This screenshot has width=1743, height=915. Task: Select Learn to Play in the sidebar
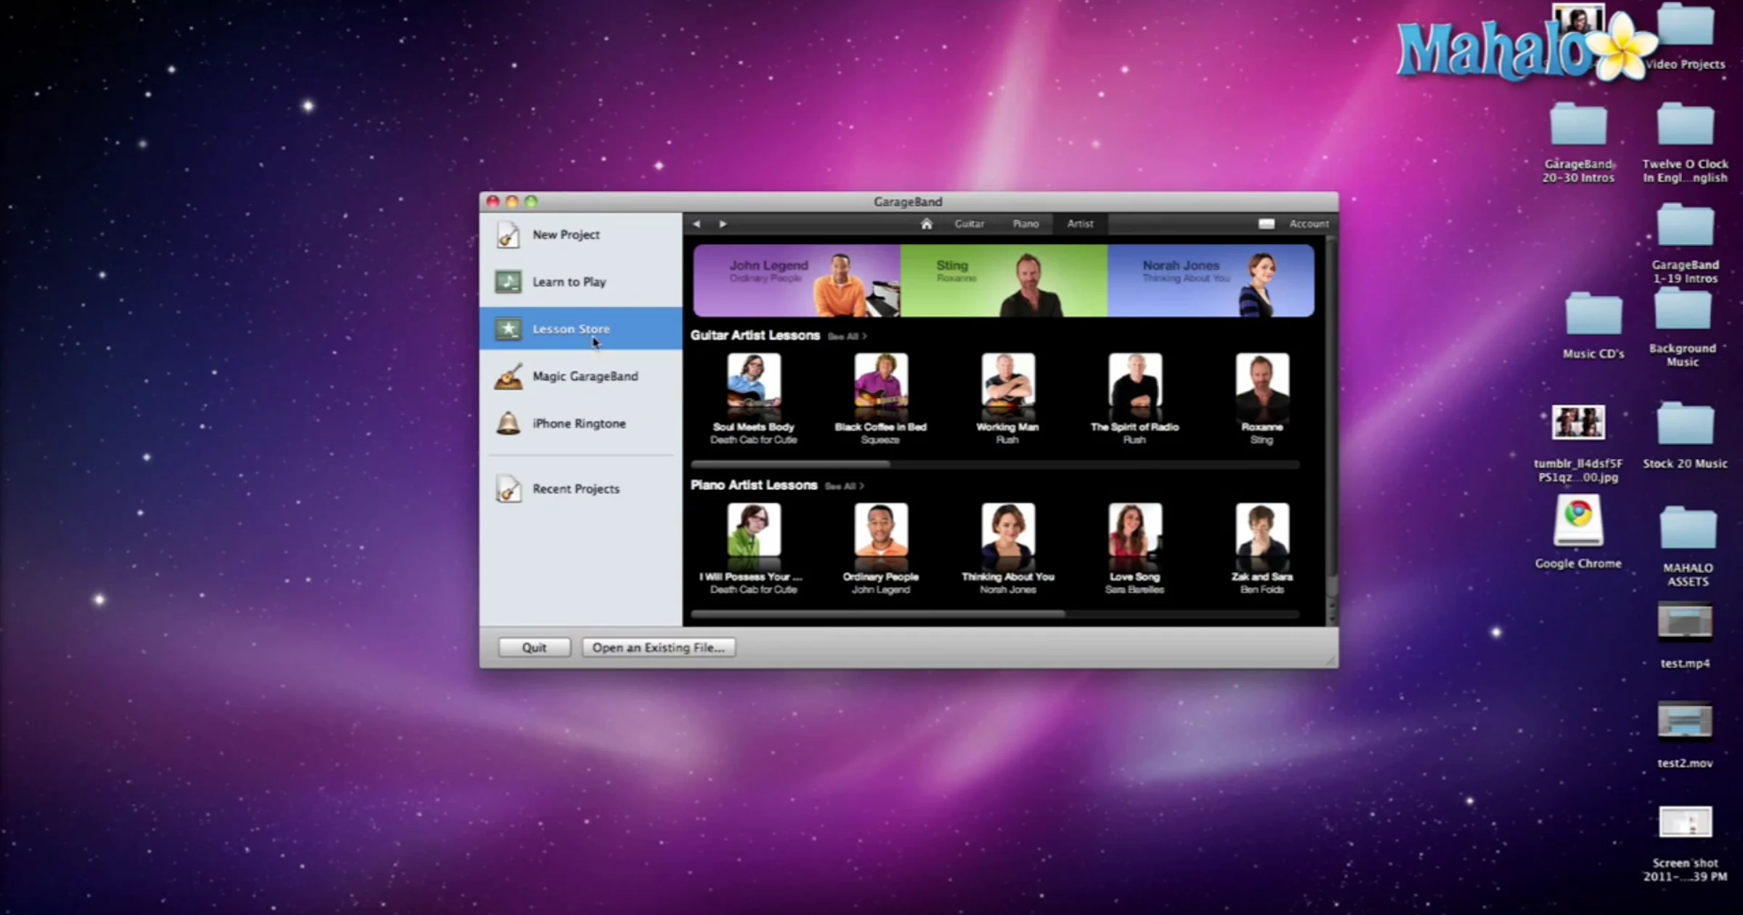pos(581,282)
